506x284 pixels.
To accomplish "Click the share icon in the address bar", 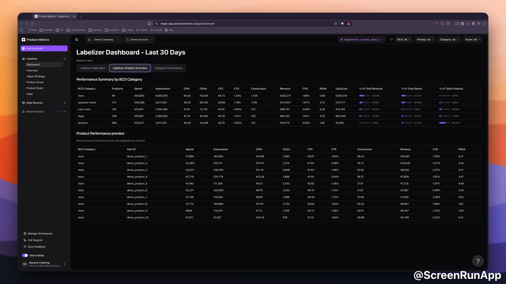I will click(336, 23).
